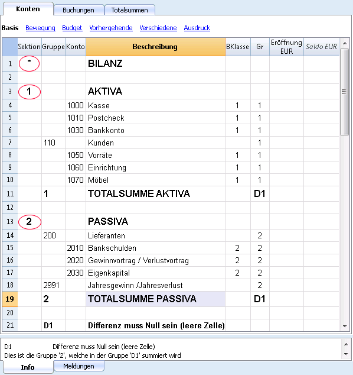The image size is (353, 375).
Task: Switch to the Buchungen tab
Action: (79, 10)
